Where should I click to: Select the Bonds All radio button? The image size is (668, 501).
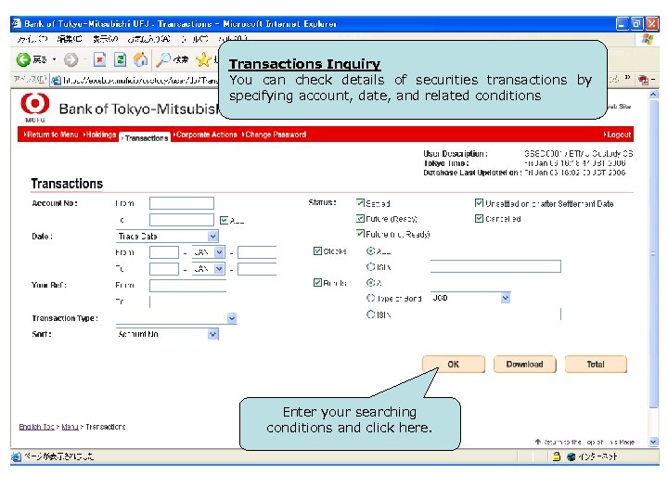coord(370,282)
